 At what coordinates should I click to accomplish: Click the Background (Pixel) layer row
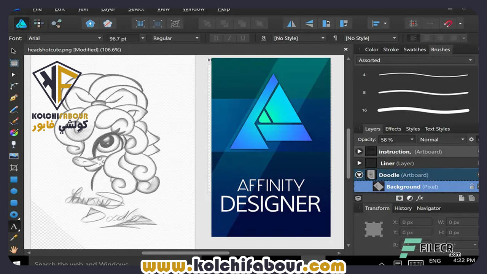point(415,186)
